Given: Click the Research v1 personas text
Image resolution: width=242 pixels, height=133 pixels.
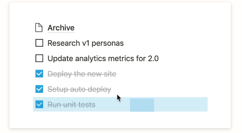Looking at the screenshot, I should 86,43.
